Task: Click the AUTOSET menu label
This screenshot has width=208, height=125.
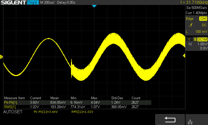Action: pyautogui.click(x=13, y=112)
